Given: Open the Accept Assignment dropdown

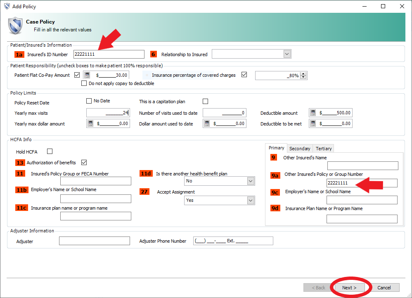Looking at the screenshot, I should coord(250,200).
